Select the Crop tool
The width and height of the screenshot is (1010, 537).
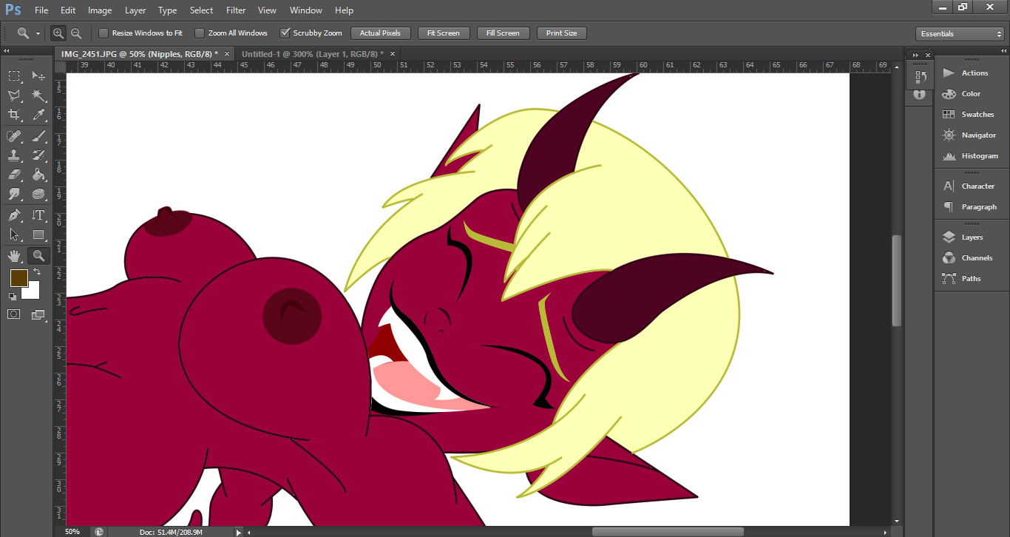(x=14, y=115)
